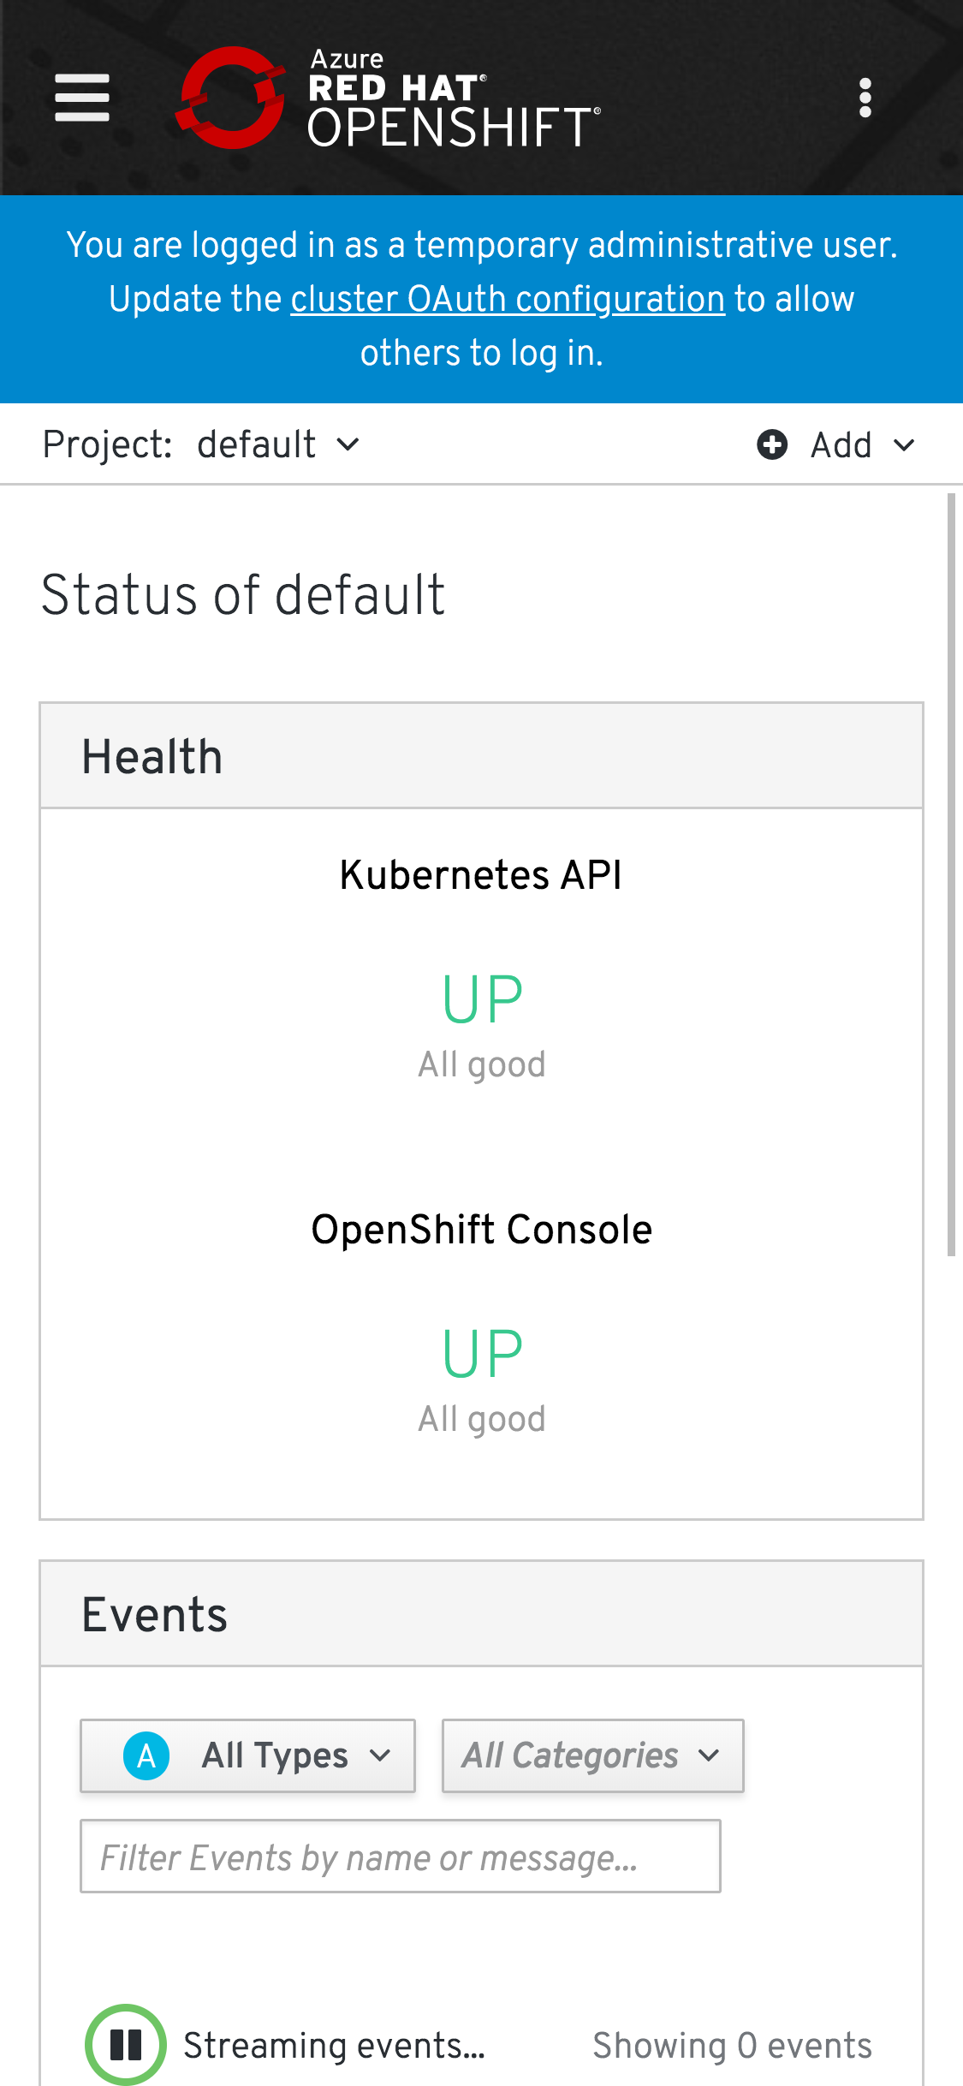Viewport: 963px width, 2086px height.
Task: Click the blue 'A' All Types badge
Action: tap(146, 1755)
